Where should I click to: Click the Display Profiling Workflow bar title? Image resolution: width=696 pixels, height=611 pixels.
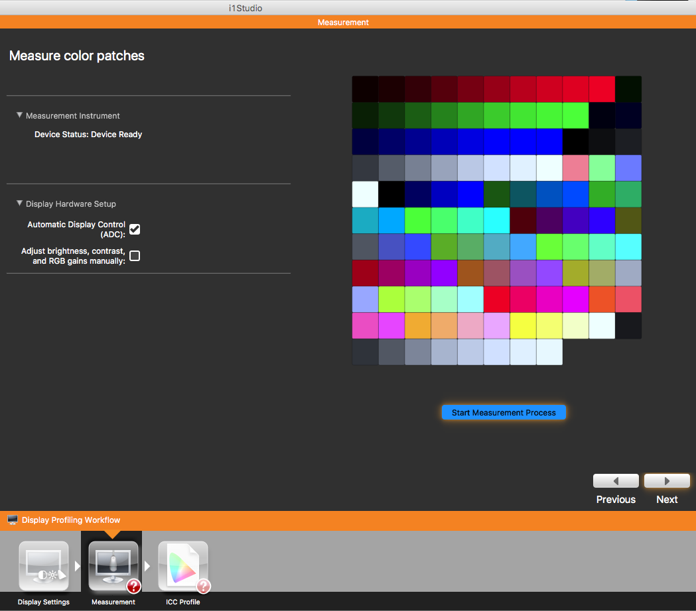point(71,520)
